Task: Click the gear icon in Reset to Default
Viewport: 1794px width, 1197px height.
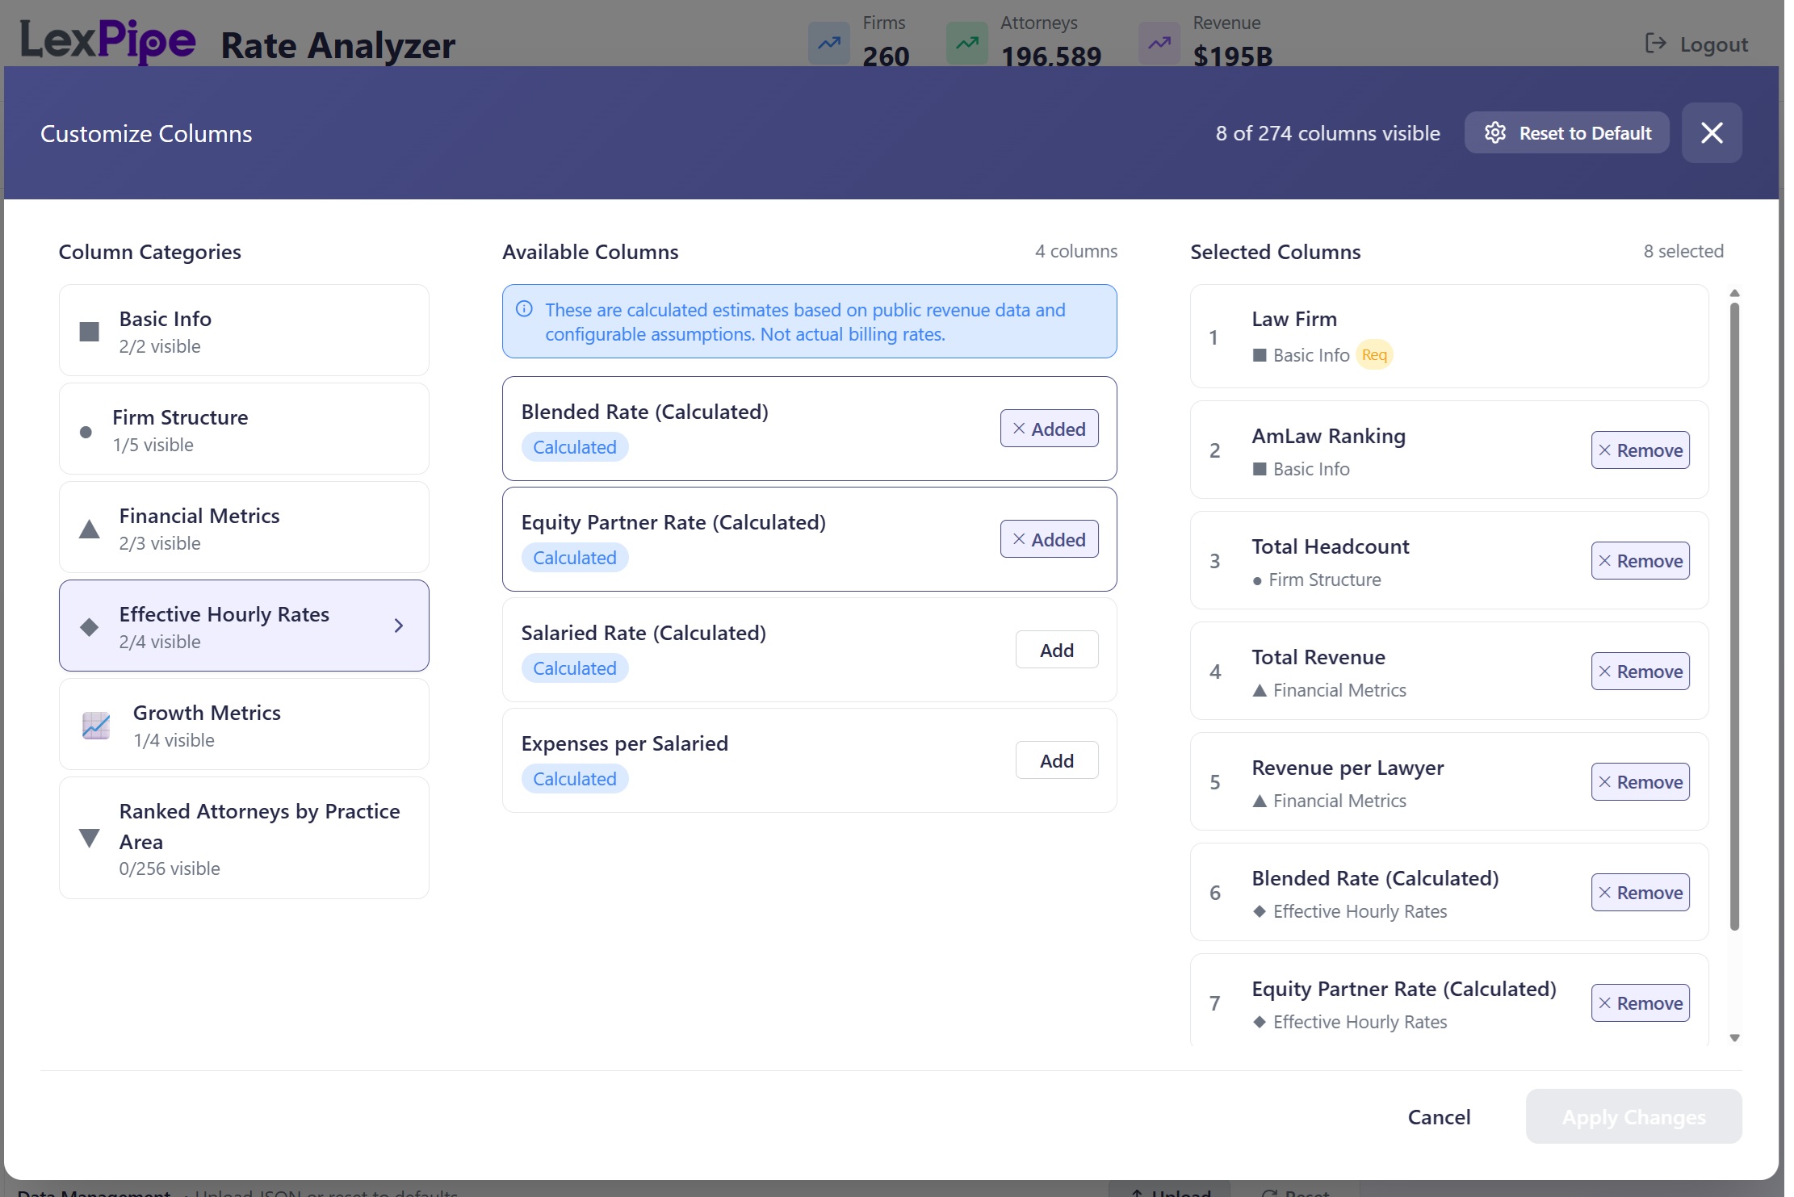Action: (x=1494, y=133)
